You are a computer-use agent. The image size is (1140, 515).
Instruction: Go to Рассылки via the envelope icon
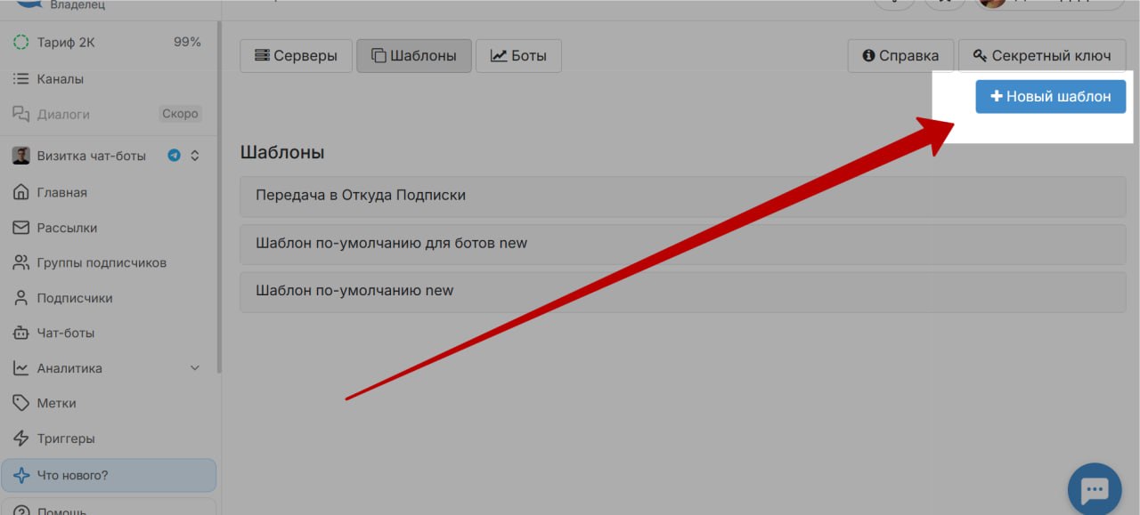[21, 228]
